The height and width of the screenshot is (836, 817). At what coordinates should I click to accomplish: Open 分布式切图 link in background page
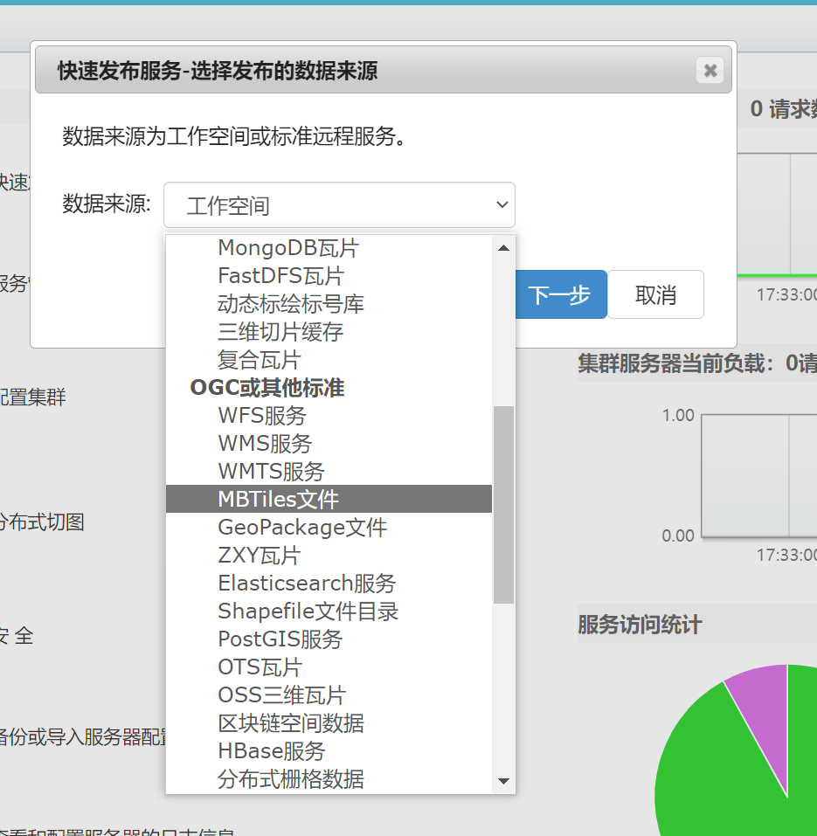point(42,522)
